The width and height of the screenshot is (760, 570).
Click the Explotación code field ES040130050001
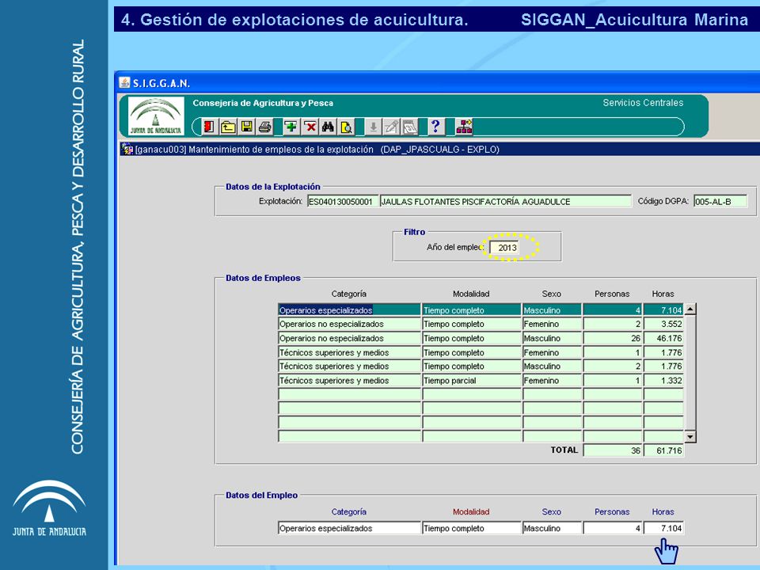[343, 201]
